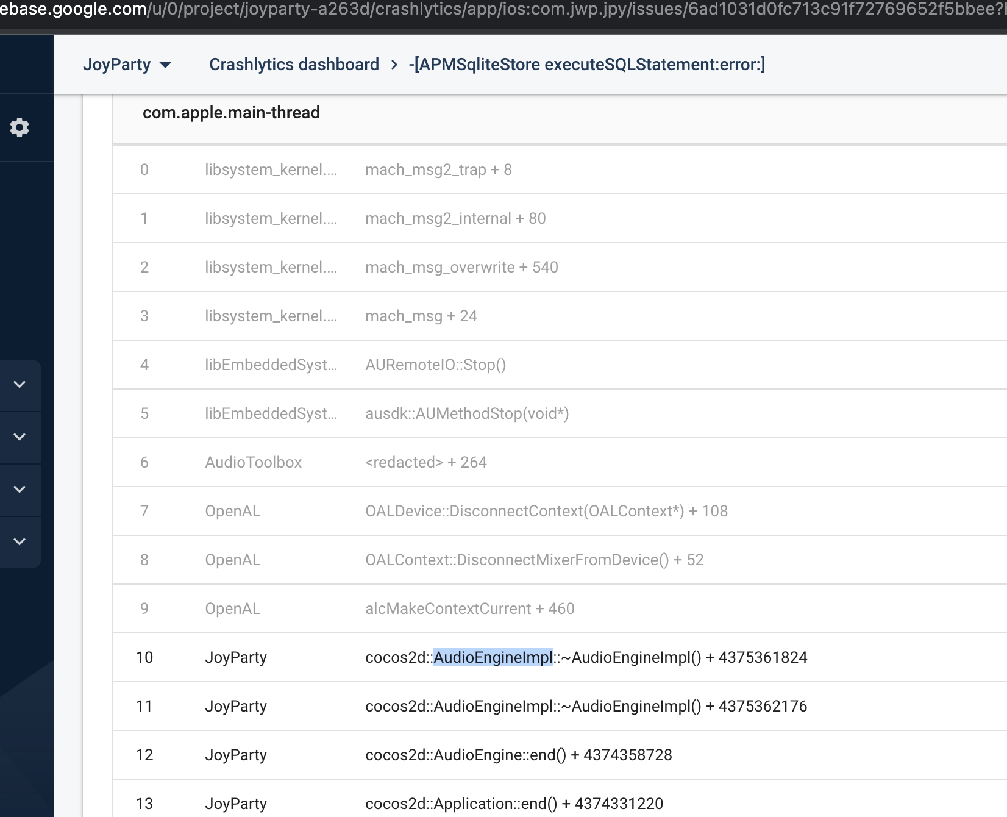Click the AURemoteIO::Stop() stack frame

[435, 365]
